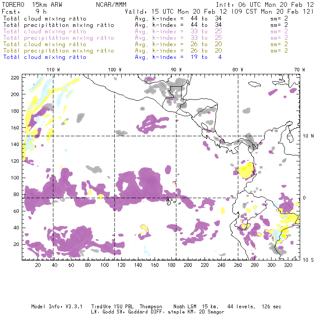Viewport: 316px width, 316px height.
Task: Click the olive "Total precipitation mixing ratio" legend line
Action: pos(59,51)
